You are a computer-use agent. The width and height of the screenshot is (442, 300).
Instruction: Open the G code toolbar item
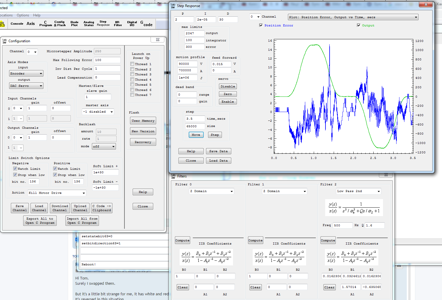146,24
